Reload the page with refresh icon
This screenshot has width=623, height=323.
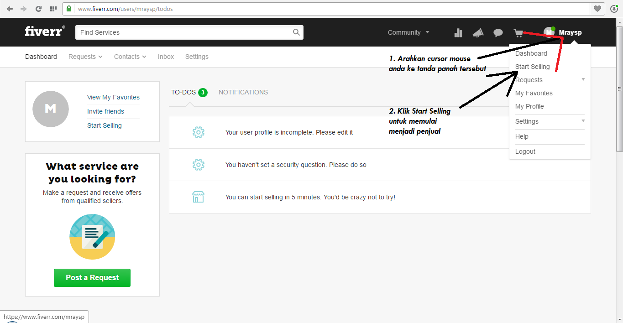click(38, 9)
